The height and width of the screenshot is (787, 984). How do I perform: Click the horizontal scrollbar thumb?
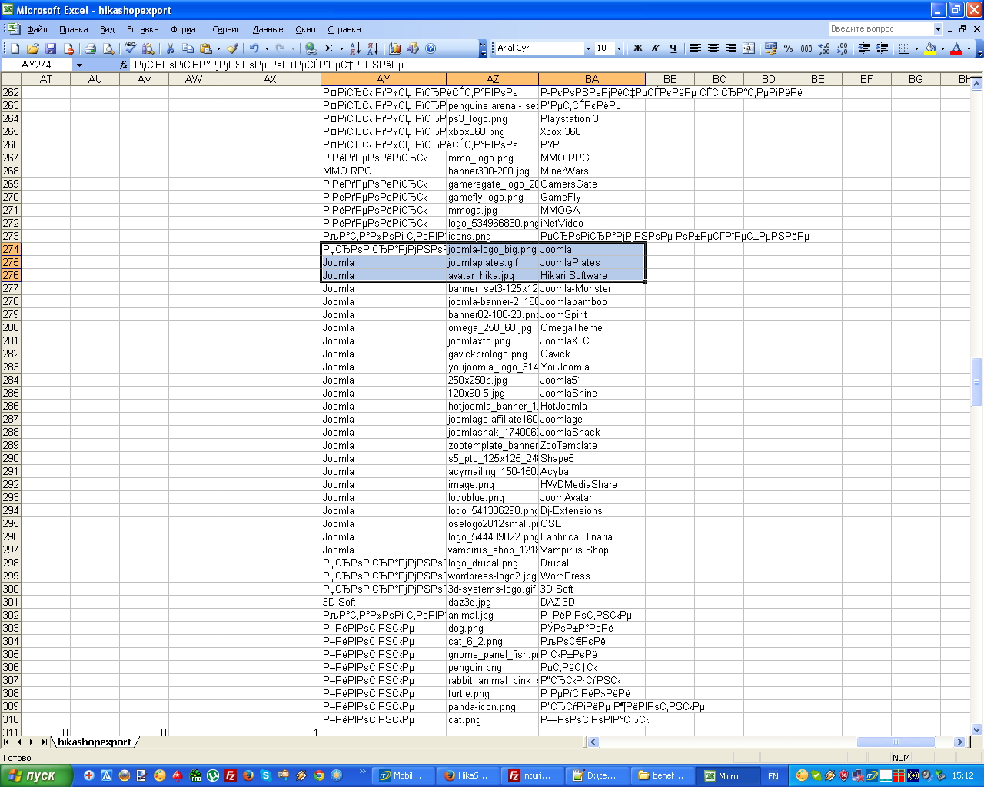click(x=896, y=742)
